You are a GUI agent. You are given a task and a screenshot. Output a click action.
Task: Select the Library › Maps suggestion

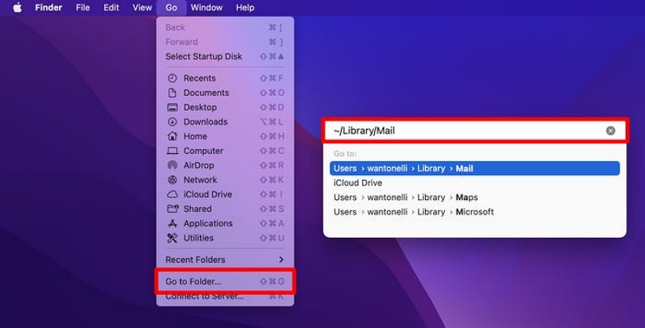[x=475, y=197]
